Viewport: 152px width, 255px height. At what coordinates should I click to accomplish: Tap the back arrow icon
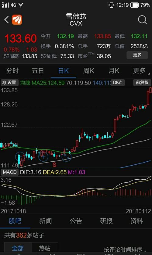click(x=6, y=20)
